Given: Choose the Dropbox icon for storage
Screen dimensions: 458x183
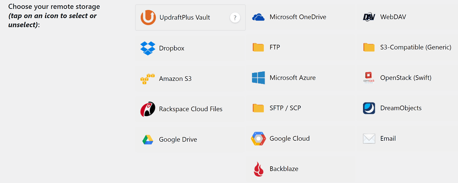Looking at the screenshot, I should [x=148, y=48].
